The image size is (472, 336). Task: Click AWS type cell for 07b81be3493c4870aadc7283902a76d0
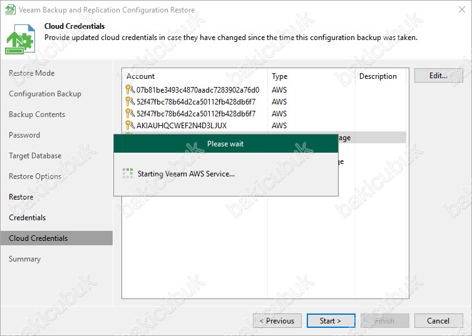pos(279,90)
